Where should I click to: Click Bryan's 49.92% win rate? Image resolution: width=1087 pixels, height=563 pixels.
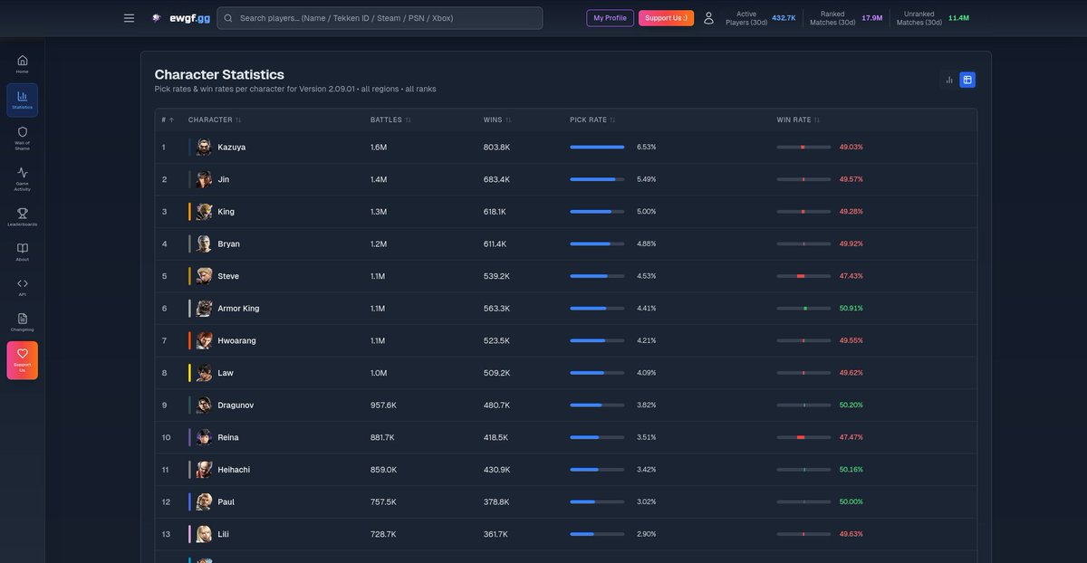[x=851, y=243]
